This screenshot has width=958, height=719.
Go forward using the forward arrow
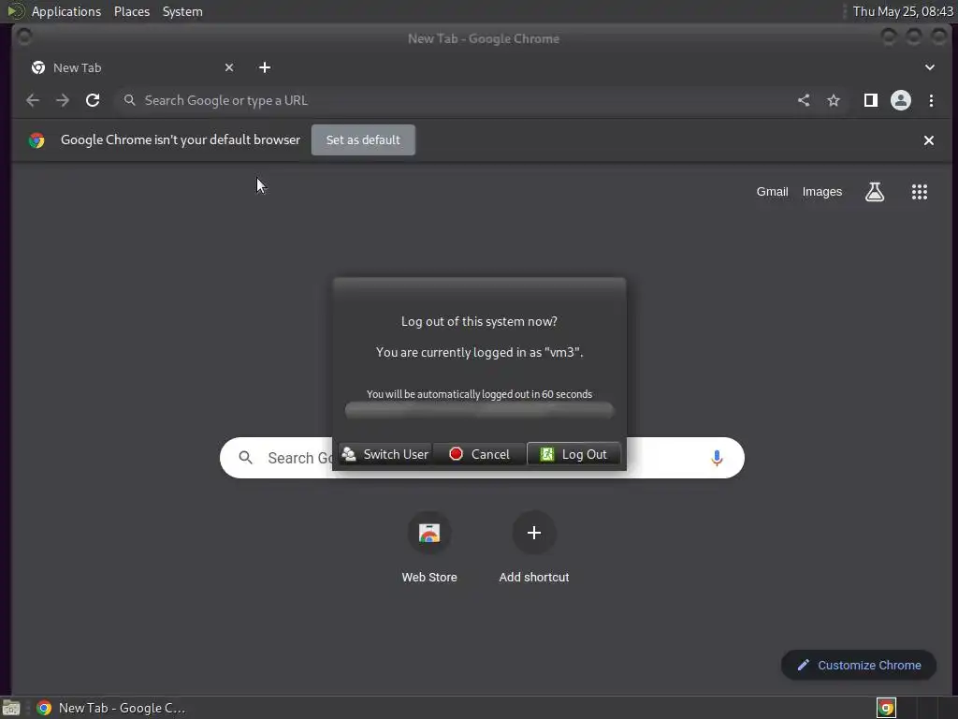(x=63, y=100)
